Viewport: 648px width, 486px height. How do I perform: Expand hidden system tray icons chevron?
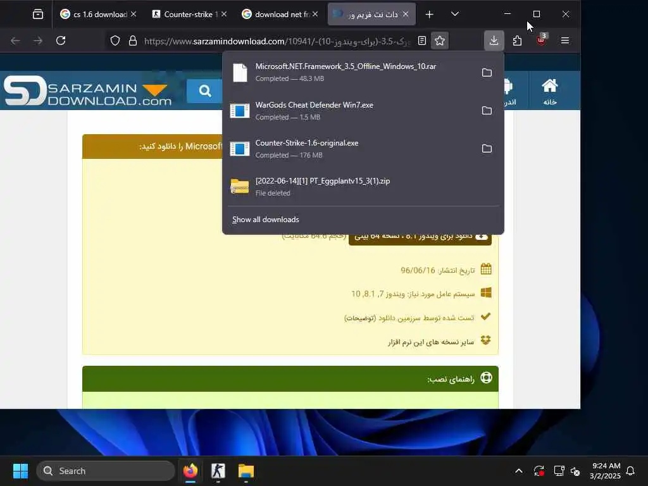tap(519, 471)
